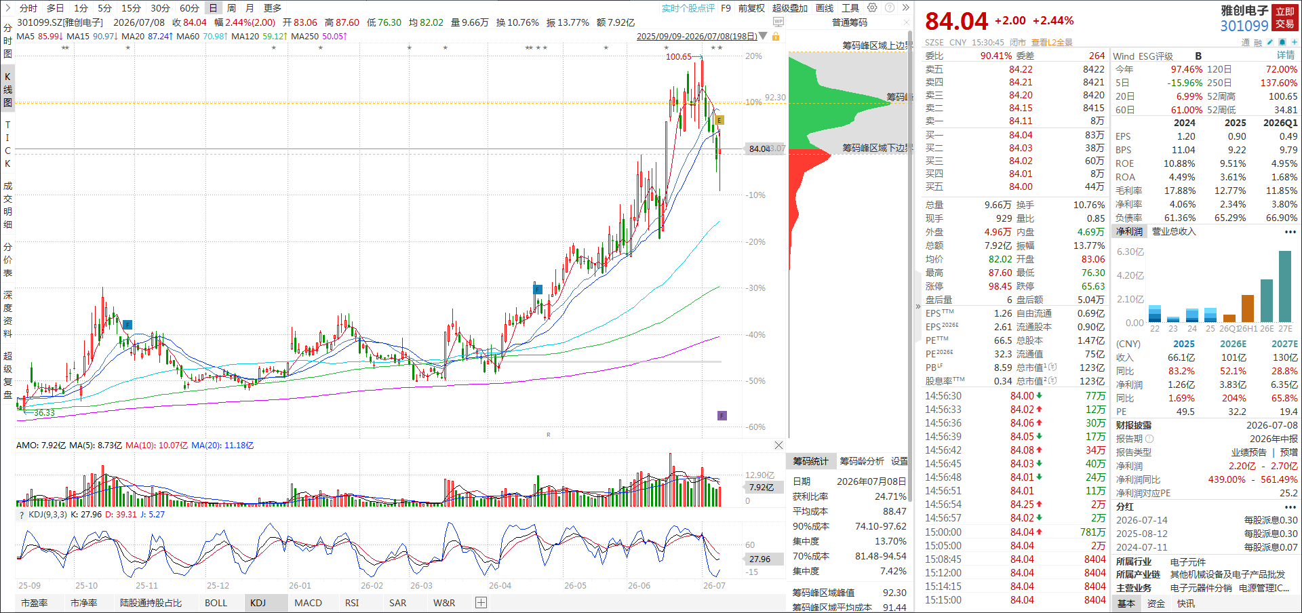Screen dimensions: 1302x613
Task: Add stock with blue plus icon
Action: 1294,42
